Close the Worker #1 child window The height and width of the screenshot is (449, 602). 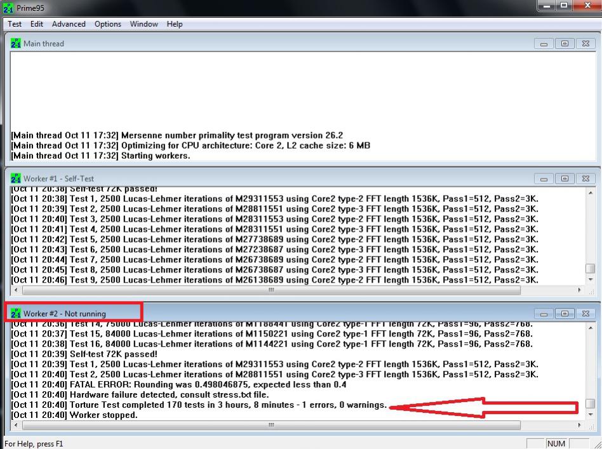(585, 178)
